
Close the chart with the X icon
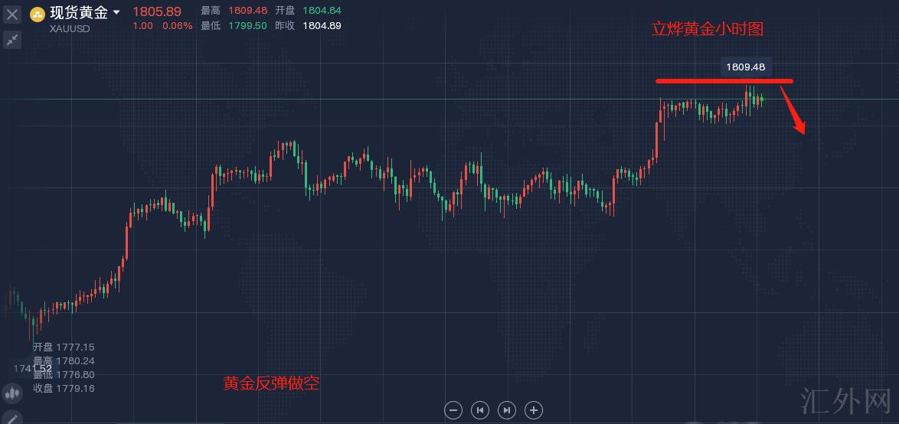click(12, 14)
